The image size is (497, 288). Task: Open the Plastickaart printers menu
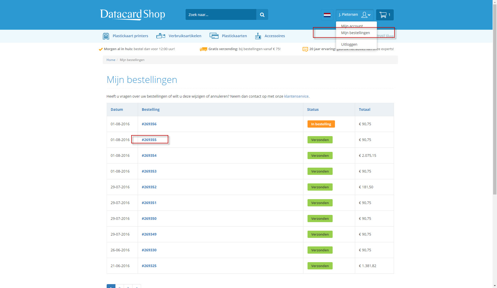click(x=130, y=36)
